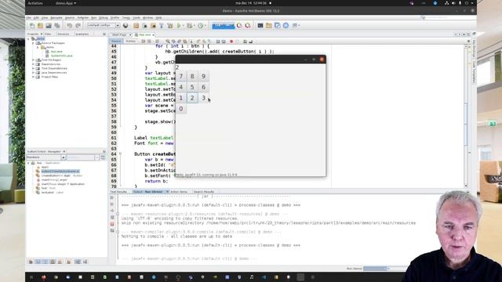Click green Run Project icon
502x282 pixels.
click(x=179, y=26)
